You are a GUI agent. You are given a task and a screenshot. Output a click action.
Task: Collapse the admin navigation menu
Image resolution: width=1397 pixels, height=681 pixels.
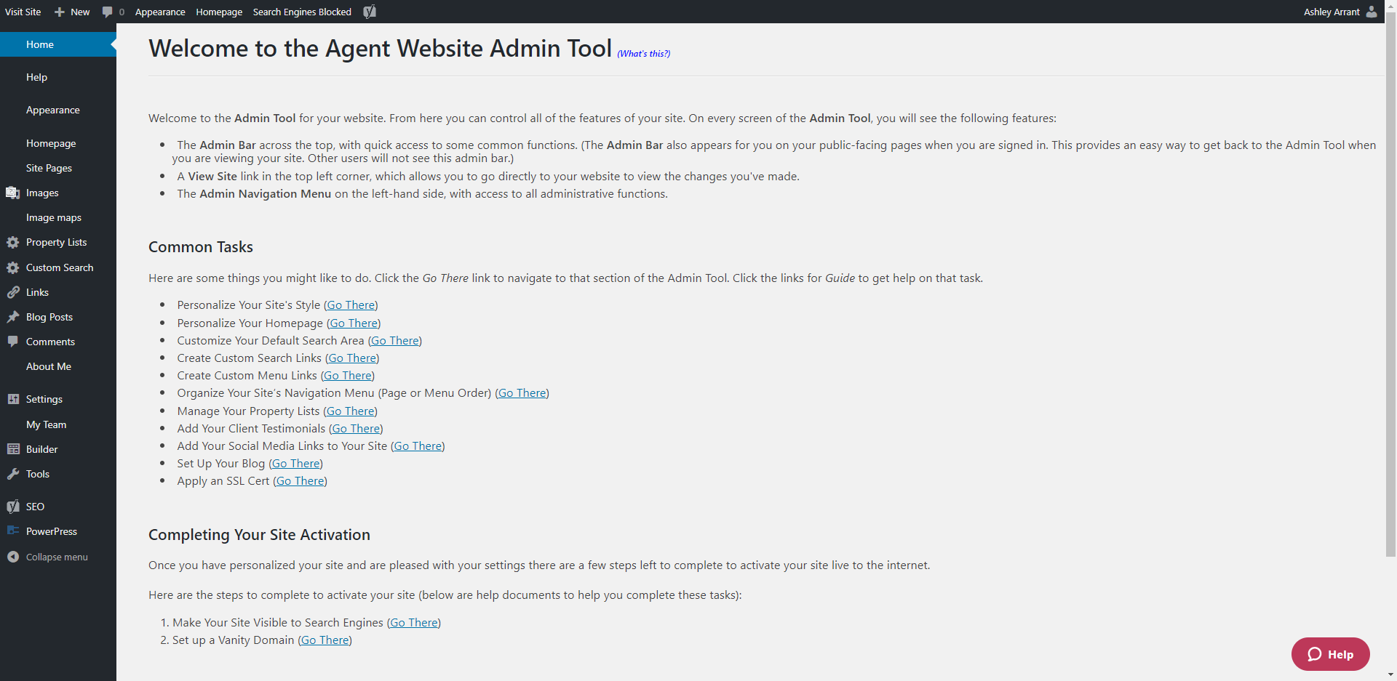(56, 557)
